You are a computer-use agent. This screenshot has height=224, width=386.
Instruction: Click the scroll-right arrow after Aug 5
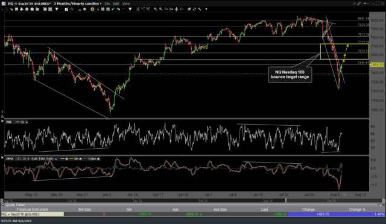tap(344, 194)
